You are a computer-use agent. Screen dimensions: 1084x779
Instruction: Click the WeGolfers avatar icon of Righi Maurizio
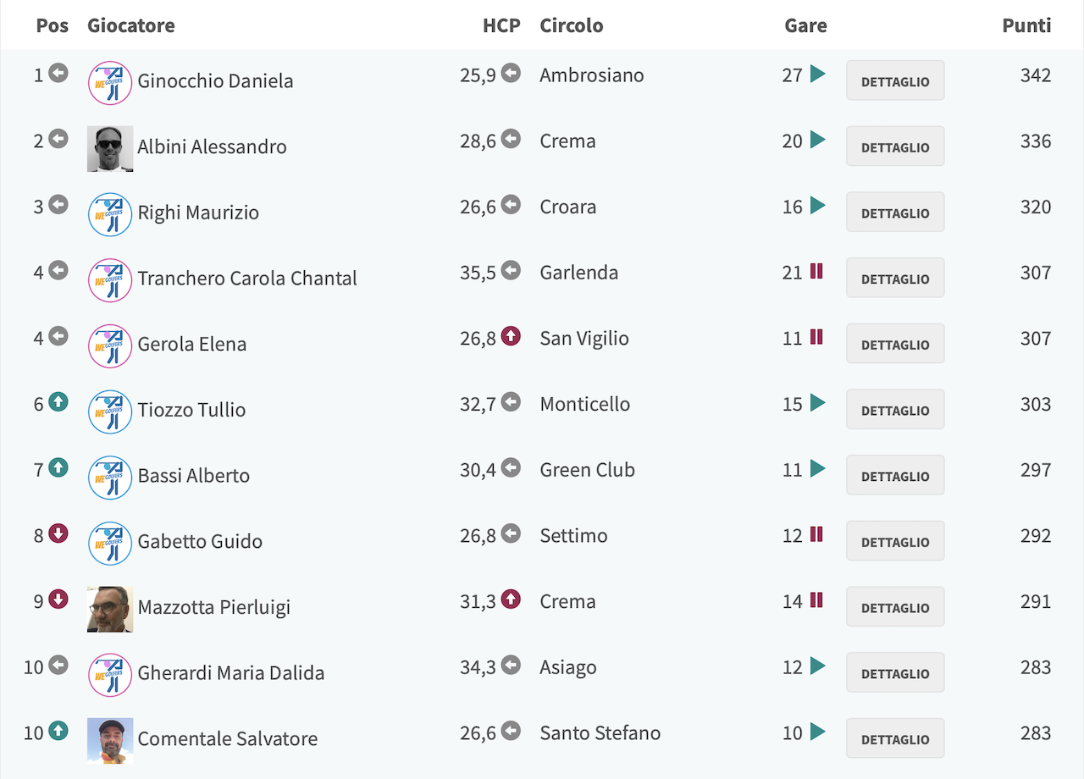[x=110, y=214]
